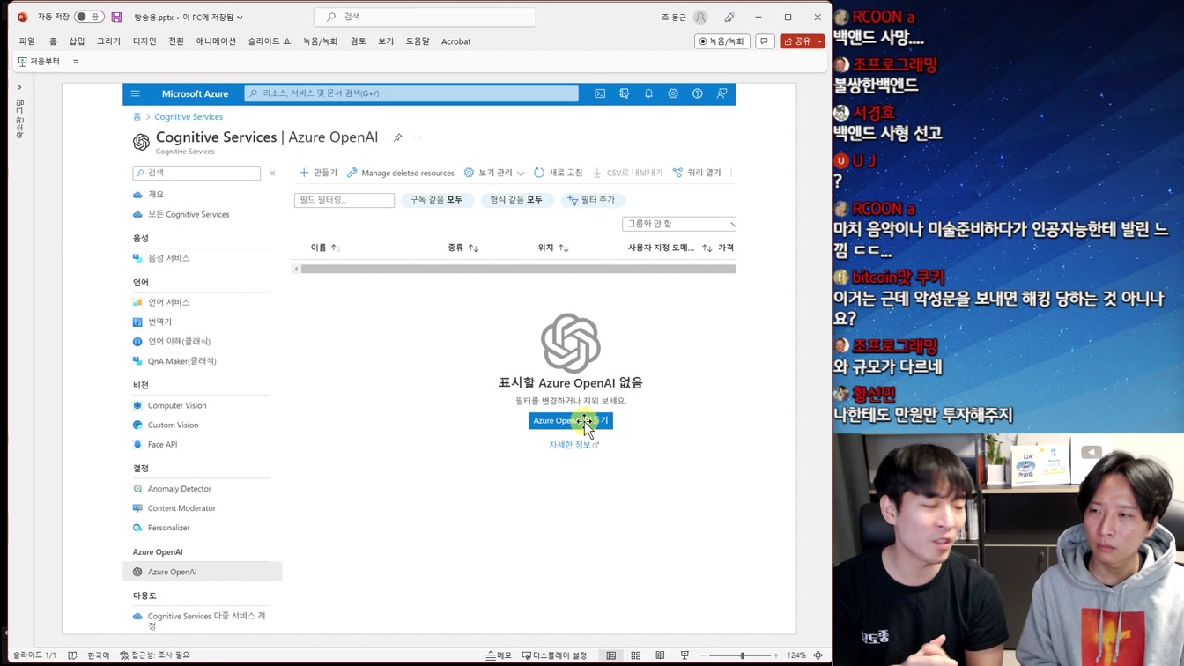Open the 도움말 ribbon tab
This screenshot has width=1184, height=666.
click(x=418, y=41)
